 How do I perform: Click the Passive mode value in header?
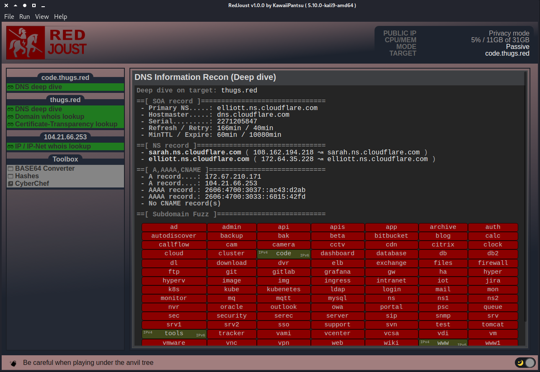pos(518,47)
